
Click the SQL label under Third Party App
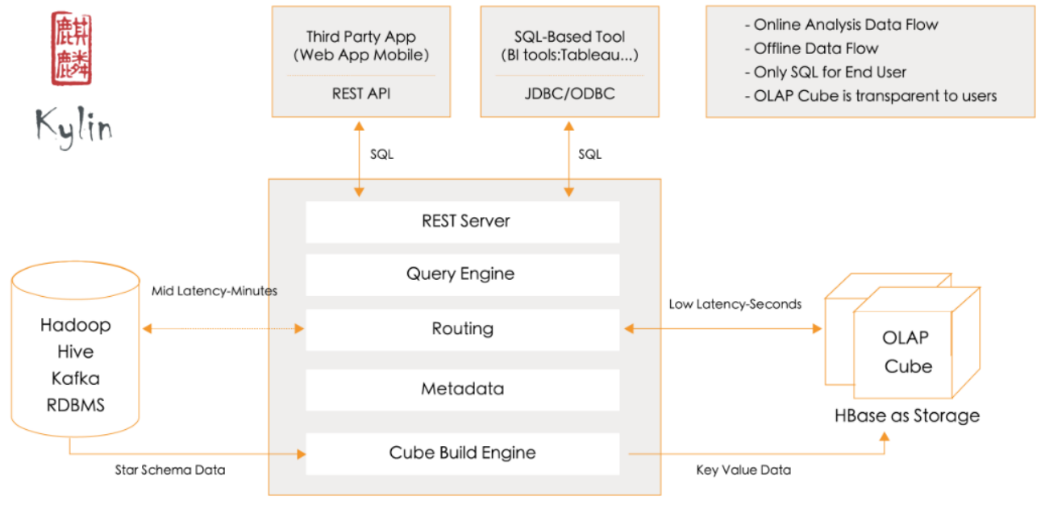click(x=382, y=154)
